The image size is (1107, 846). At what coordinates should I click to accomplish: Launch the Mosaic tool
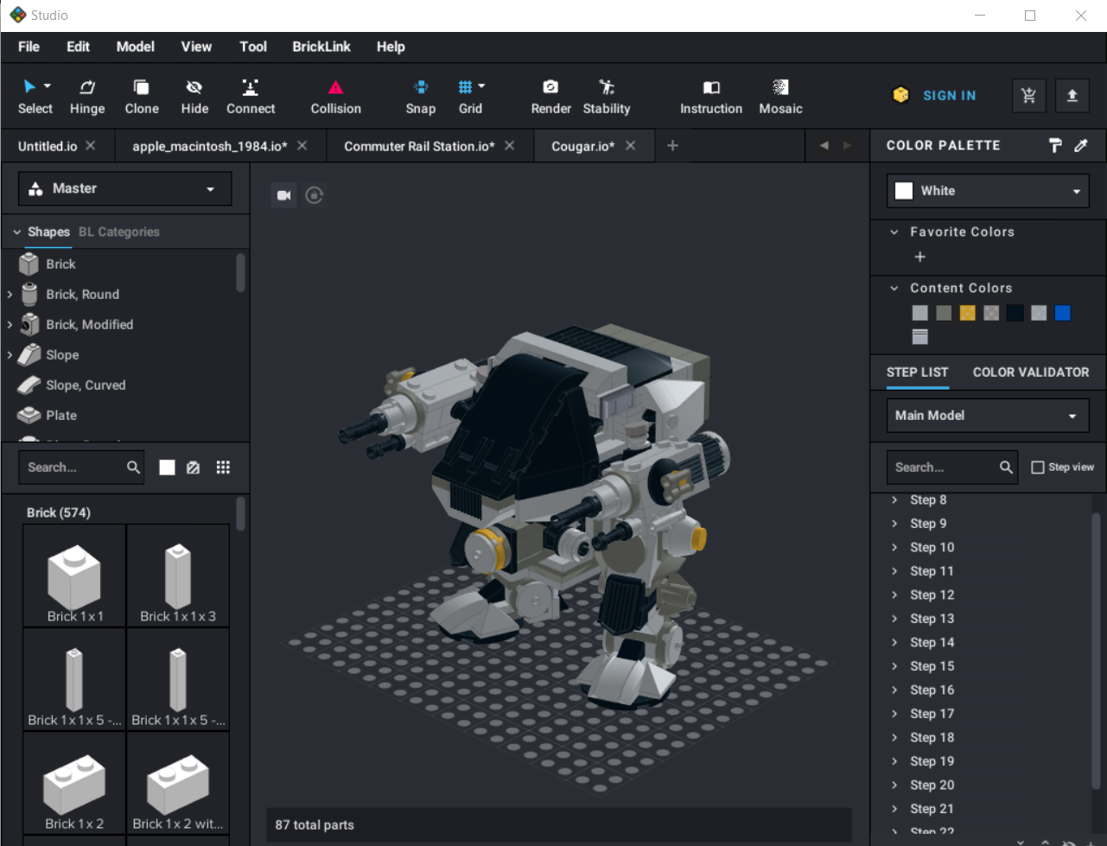[x=780, y=96]
